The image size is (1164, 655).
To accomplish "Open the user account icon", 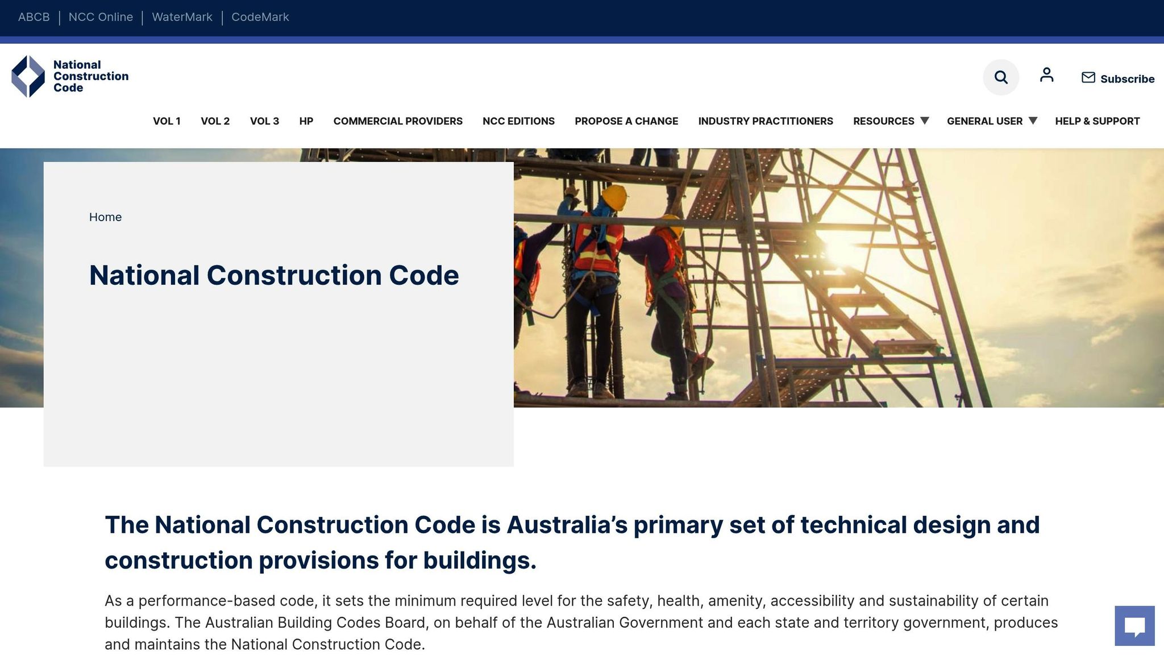I will click(x=1046, y=75).
